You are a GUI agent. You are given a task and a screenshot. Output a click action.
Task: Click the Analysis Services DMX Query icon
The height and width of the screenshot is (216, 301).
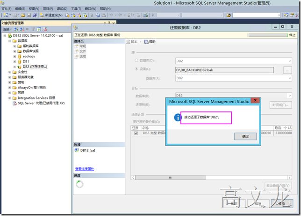click(79, 15)
